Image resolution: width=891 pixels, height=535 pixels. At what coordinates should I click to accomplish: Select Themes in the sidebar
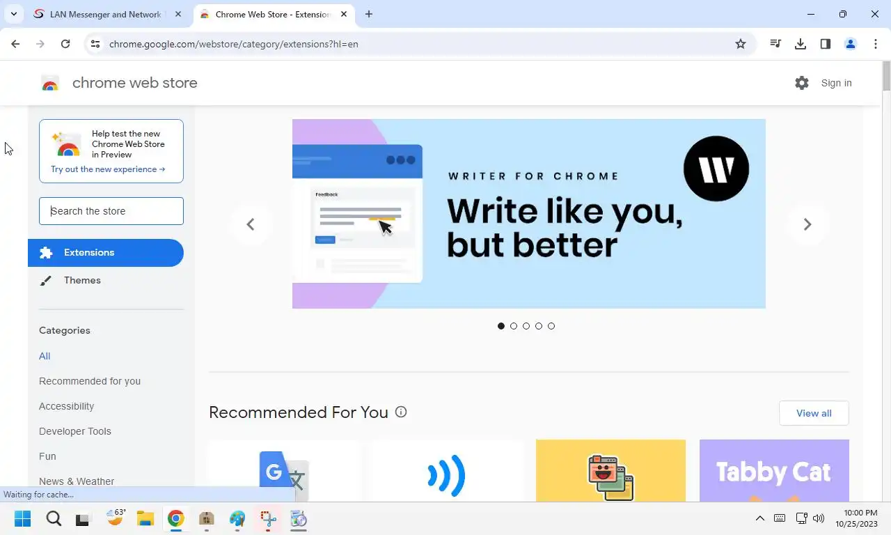(x=82, y=280)
